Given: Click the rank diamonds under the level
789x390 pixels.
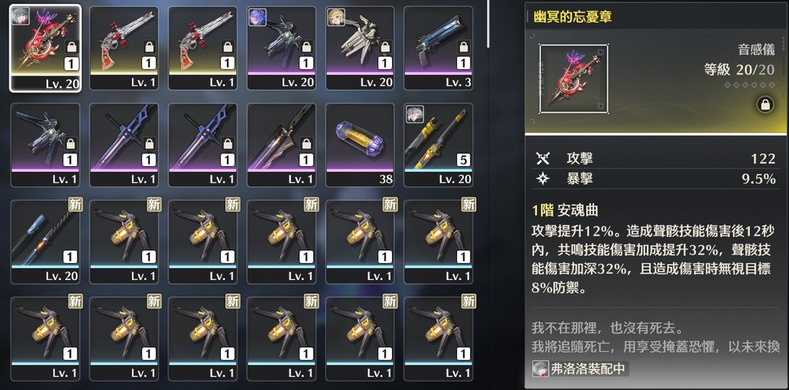Looking at the screenshot, I should (750, 85).
